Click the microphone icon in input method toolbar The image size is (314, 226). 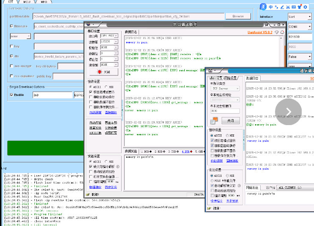tap(282, 7)
